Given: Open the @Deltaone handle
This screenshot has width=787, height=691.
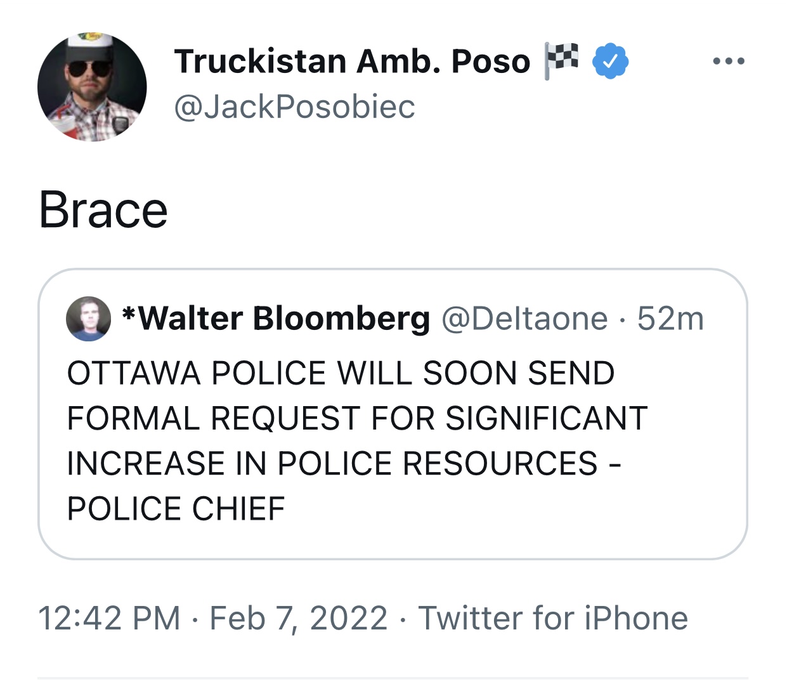Looking at the screenshot, I should point(524,319).
